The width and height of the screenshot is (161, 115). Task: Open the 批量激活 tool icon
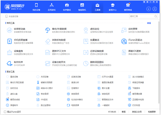click(x=86, y=41)
